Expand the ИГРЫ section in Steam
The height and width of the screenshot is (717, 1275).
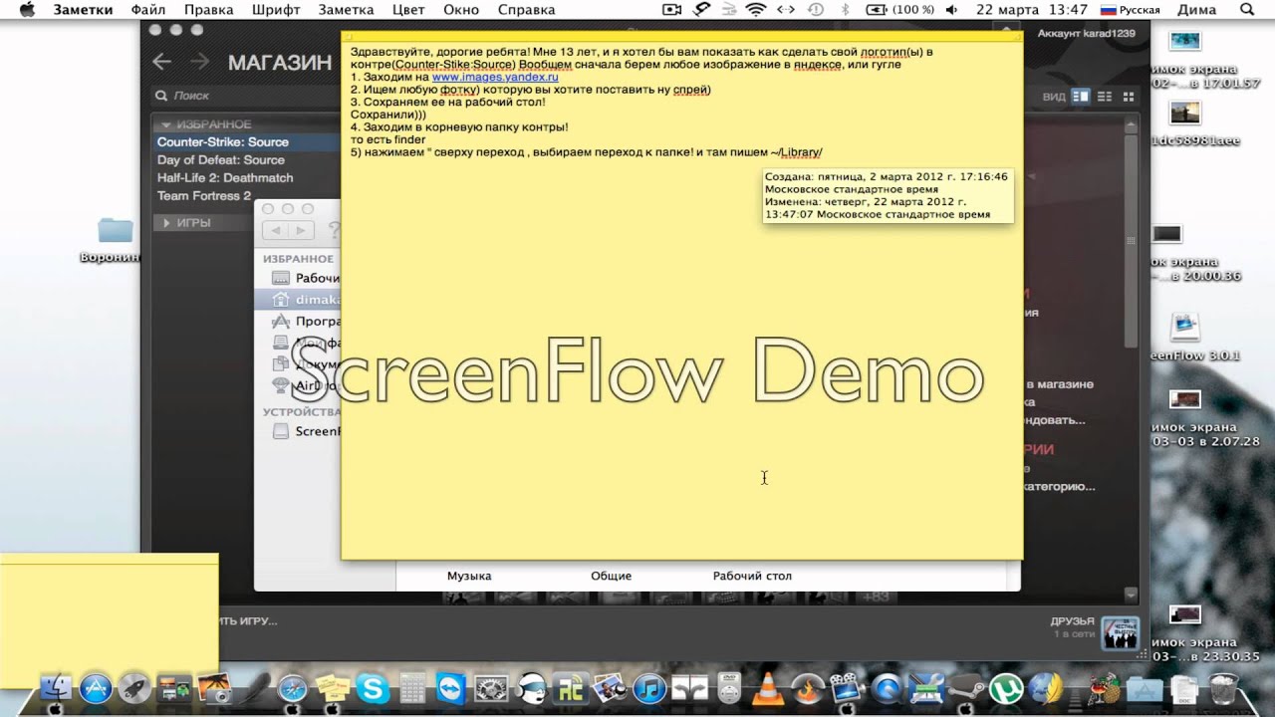click(x=167, y=223)
